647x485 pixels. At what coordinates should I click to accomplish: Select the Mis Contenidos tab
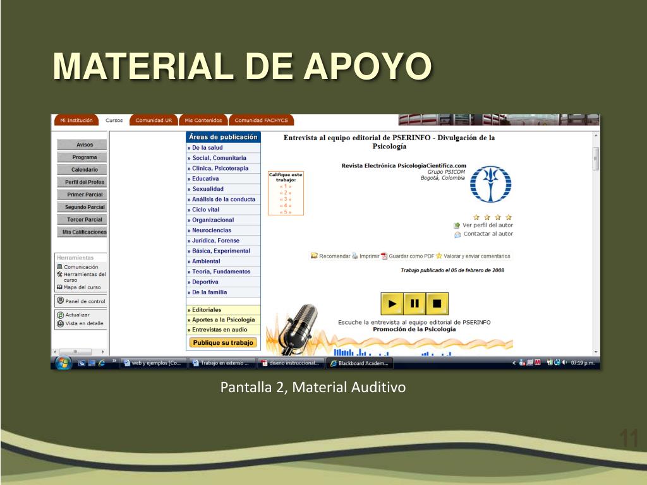[203, 120]
